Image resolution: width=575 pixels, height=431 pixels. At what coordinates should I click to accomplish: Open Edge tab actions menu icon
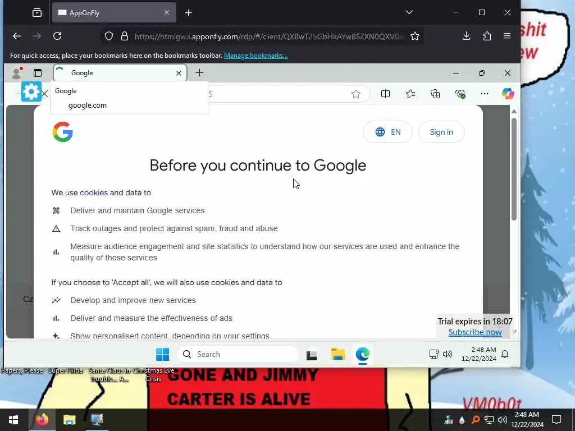coord(38,73)
